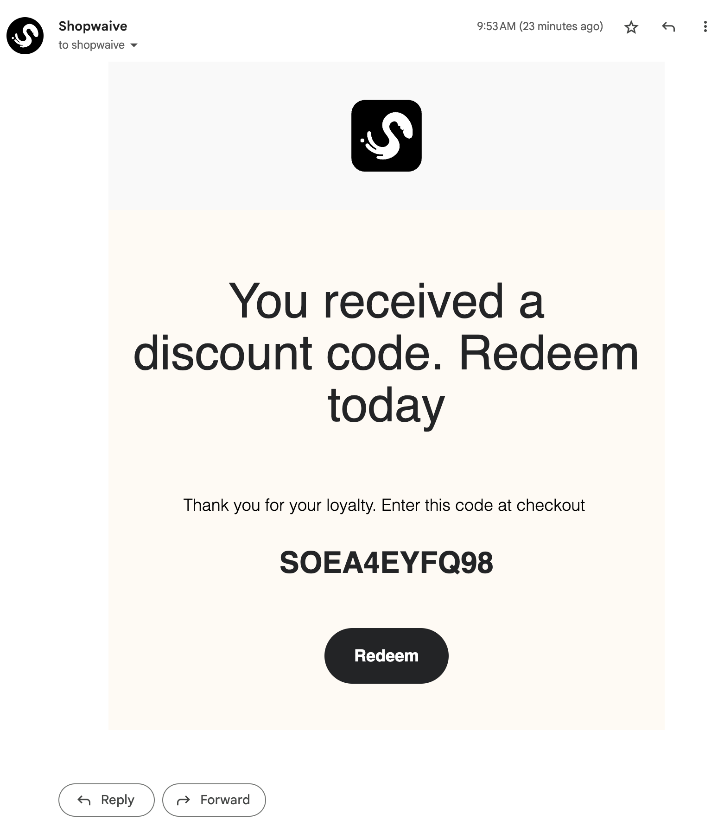Click the Shopwaive sender avatar
Screen dimensions: 724x826
25,36
